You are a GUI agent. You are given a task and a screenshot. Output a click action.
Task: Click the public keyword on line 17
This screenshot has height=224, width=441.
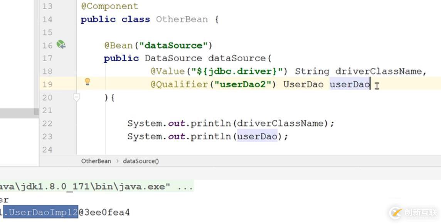pyautogui.click(x=121, y=58)
